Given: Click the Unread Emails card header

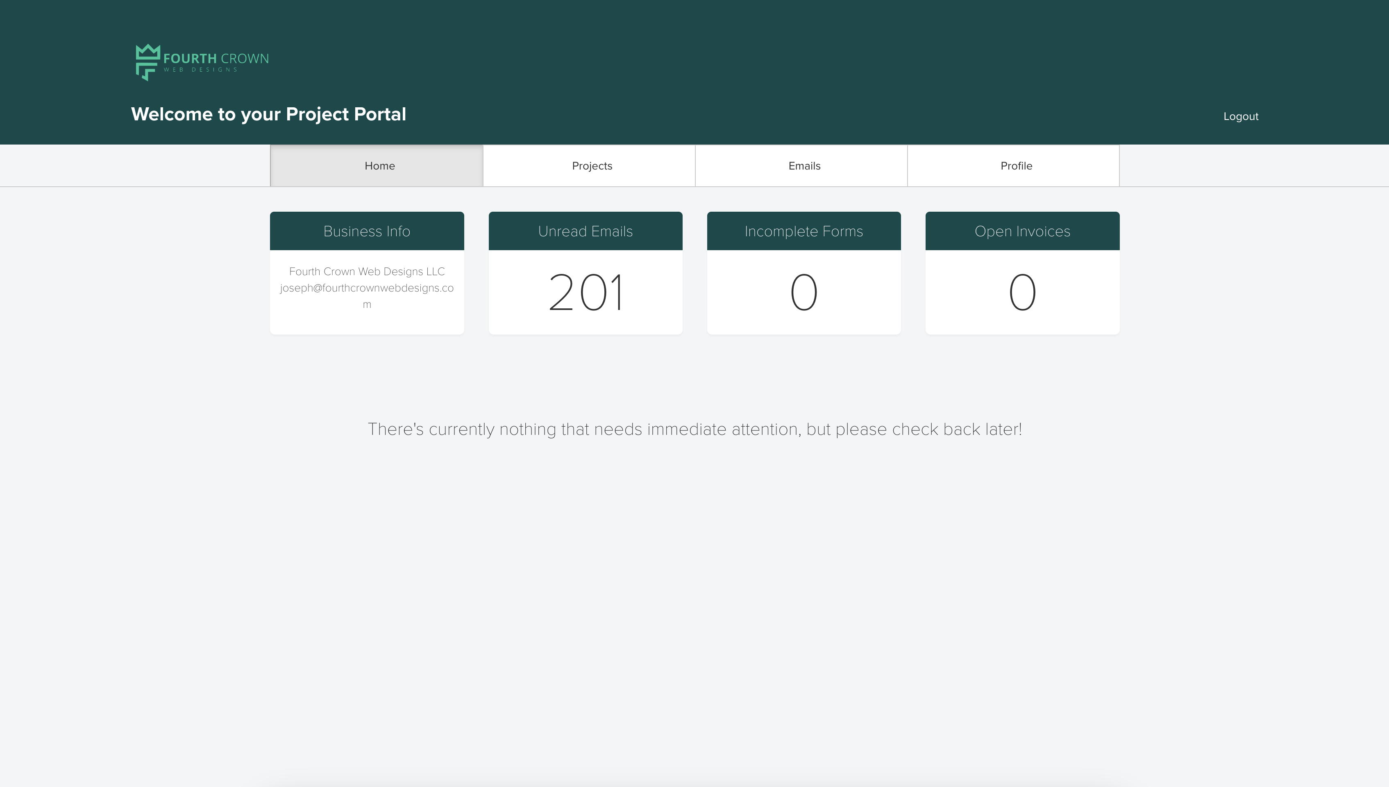Looking at the screenshot, I should pyautogui.click(x=585, y=231).
